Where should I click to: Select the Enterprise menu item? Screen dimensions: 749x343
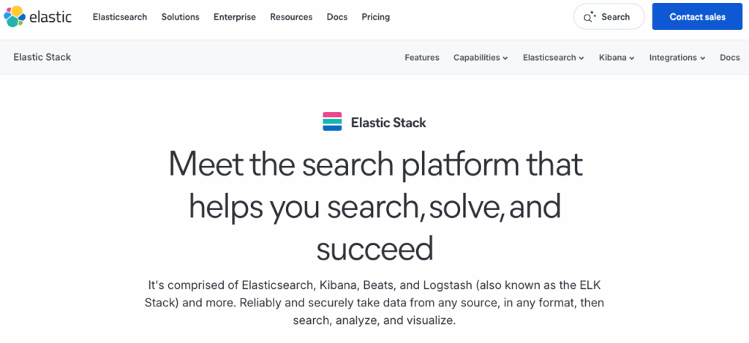point(235,17)
